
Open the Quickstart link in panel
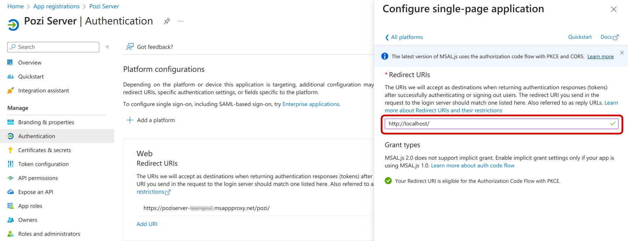pos(580,37)
